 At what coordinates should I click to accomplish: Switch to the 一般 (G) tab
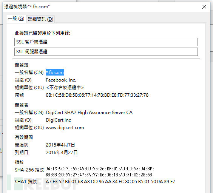16,19
